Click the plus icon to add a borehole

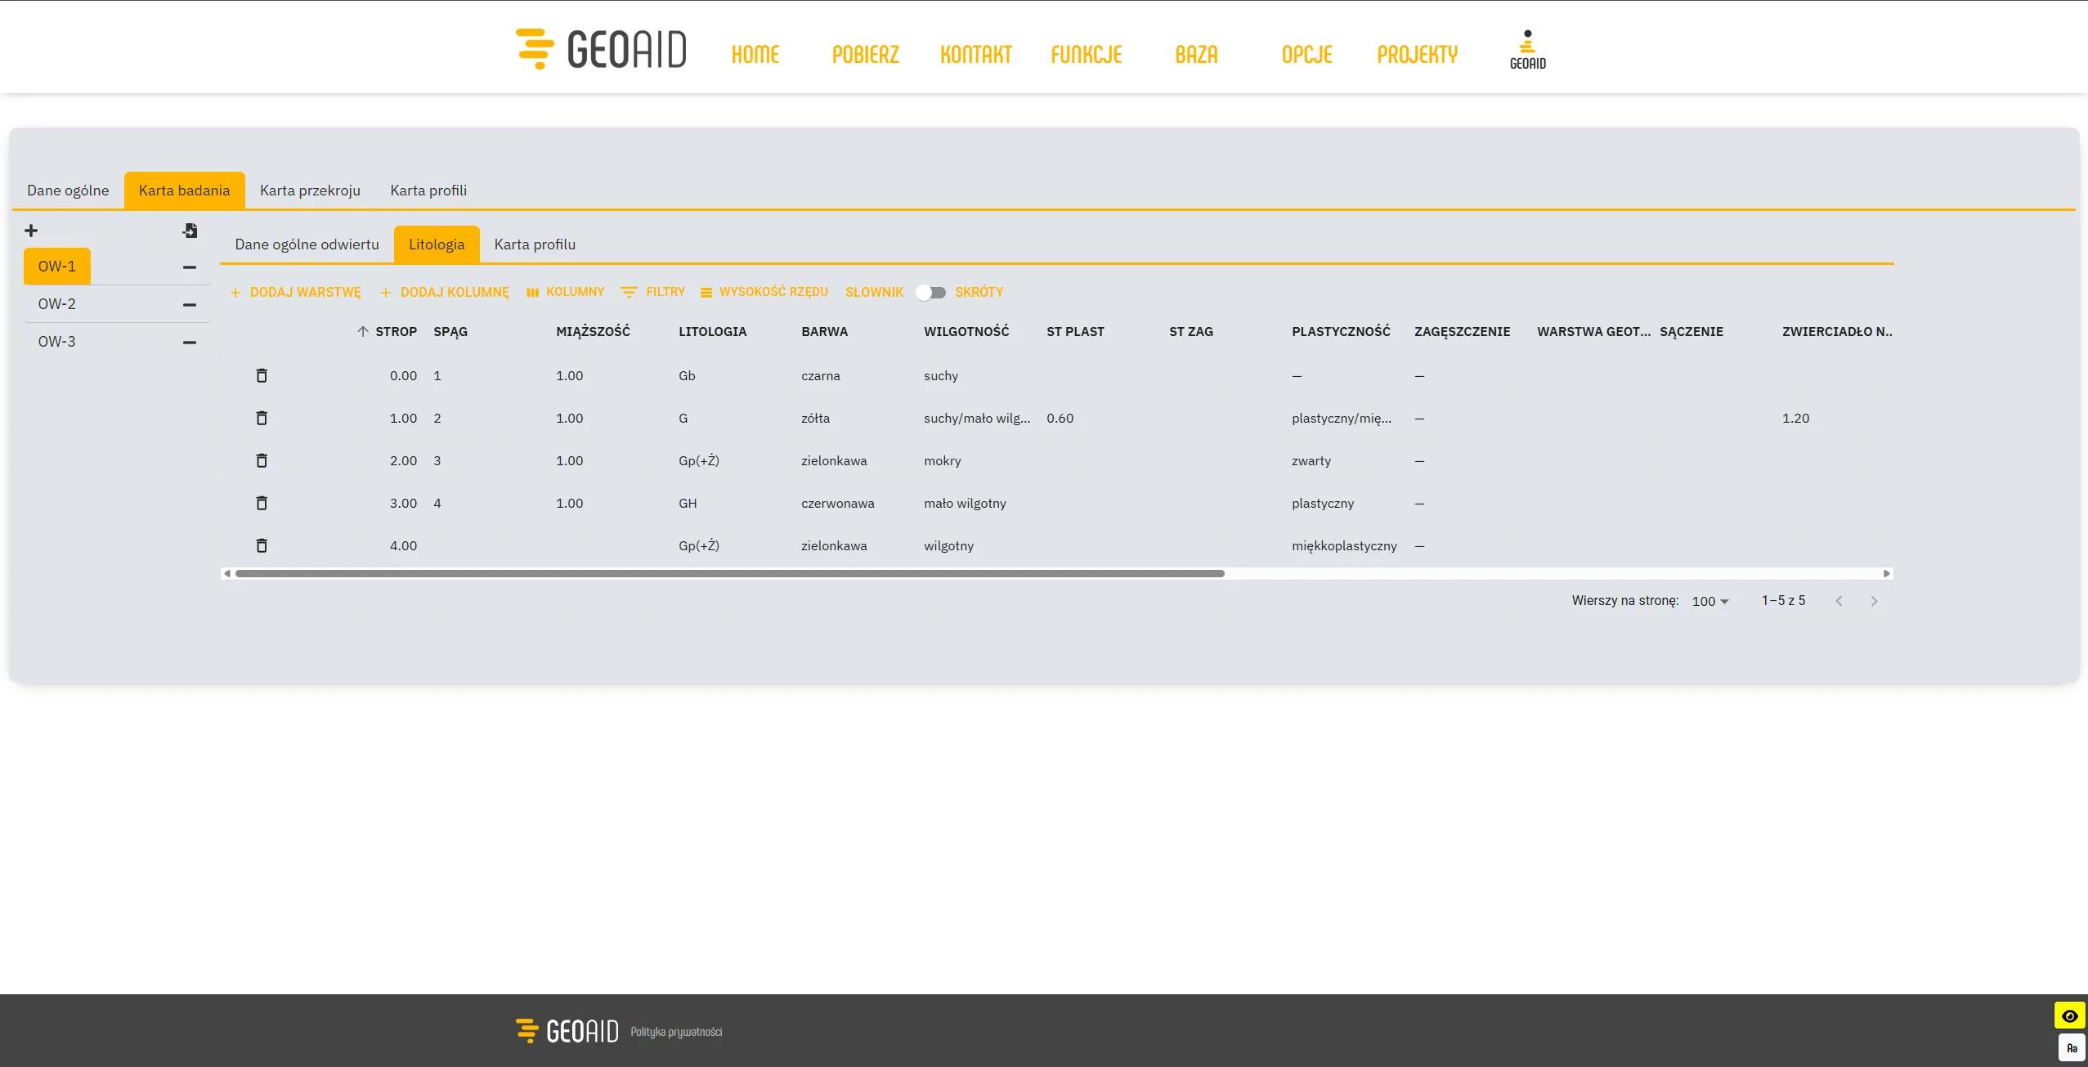pyautogui.click(x=31, y=231)
